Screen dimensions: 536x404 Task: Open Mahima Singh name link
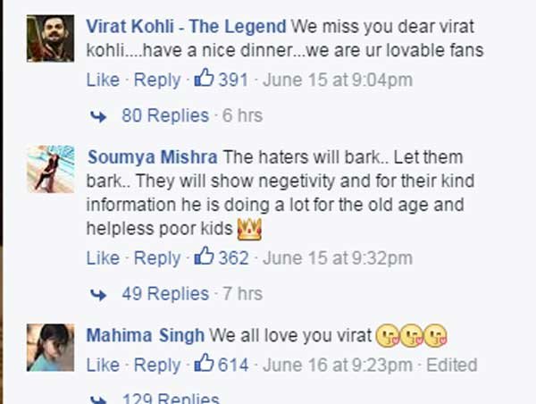pos(146,335)
